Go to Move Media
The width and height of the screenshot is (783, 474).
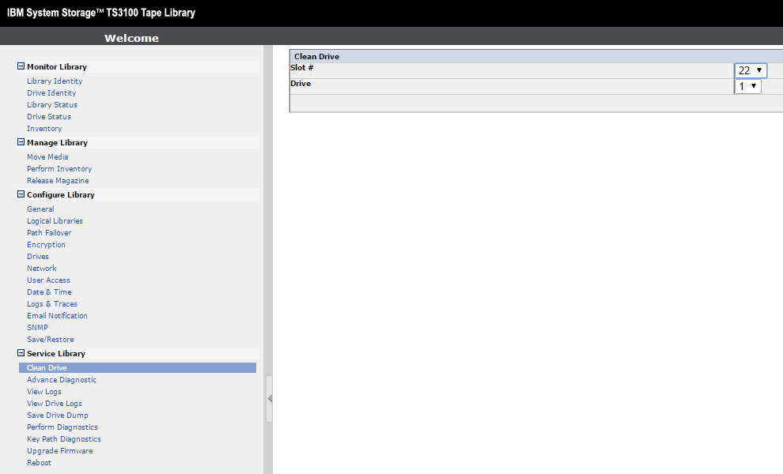47,156
